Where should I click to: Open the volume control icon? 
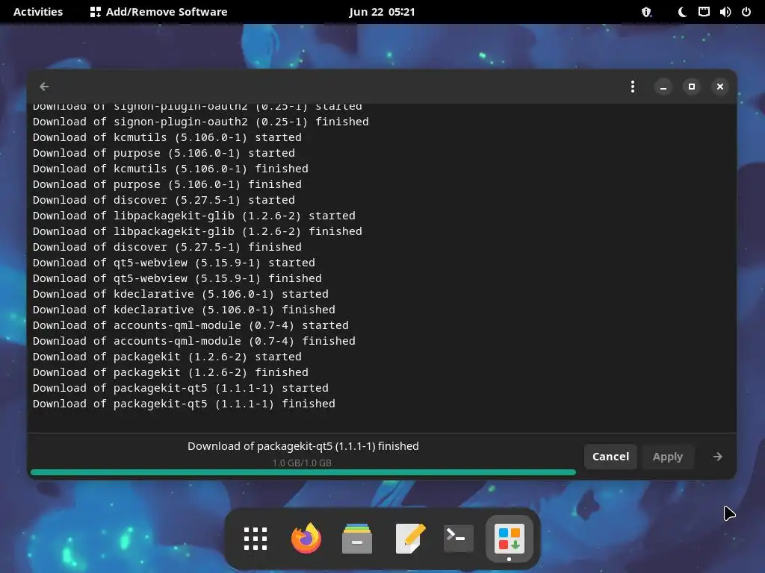click(725, 12)
